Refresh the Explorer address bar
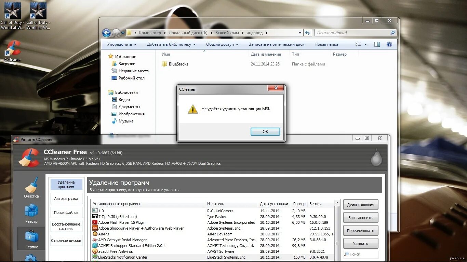 click(308, 33)
